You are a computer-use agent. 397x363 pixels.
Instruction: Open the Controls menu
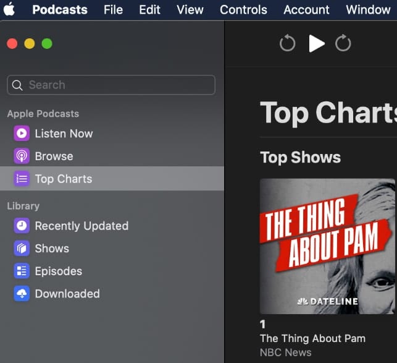click(x=243, y=10)
